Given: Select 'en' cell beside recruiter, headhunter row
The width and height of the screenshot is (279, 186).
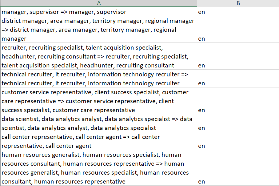Looking at the screenshot, I should point(238,56).
